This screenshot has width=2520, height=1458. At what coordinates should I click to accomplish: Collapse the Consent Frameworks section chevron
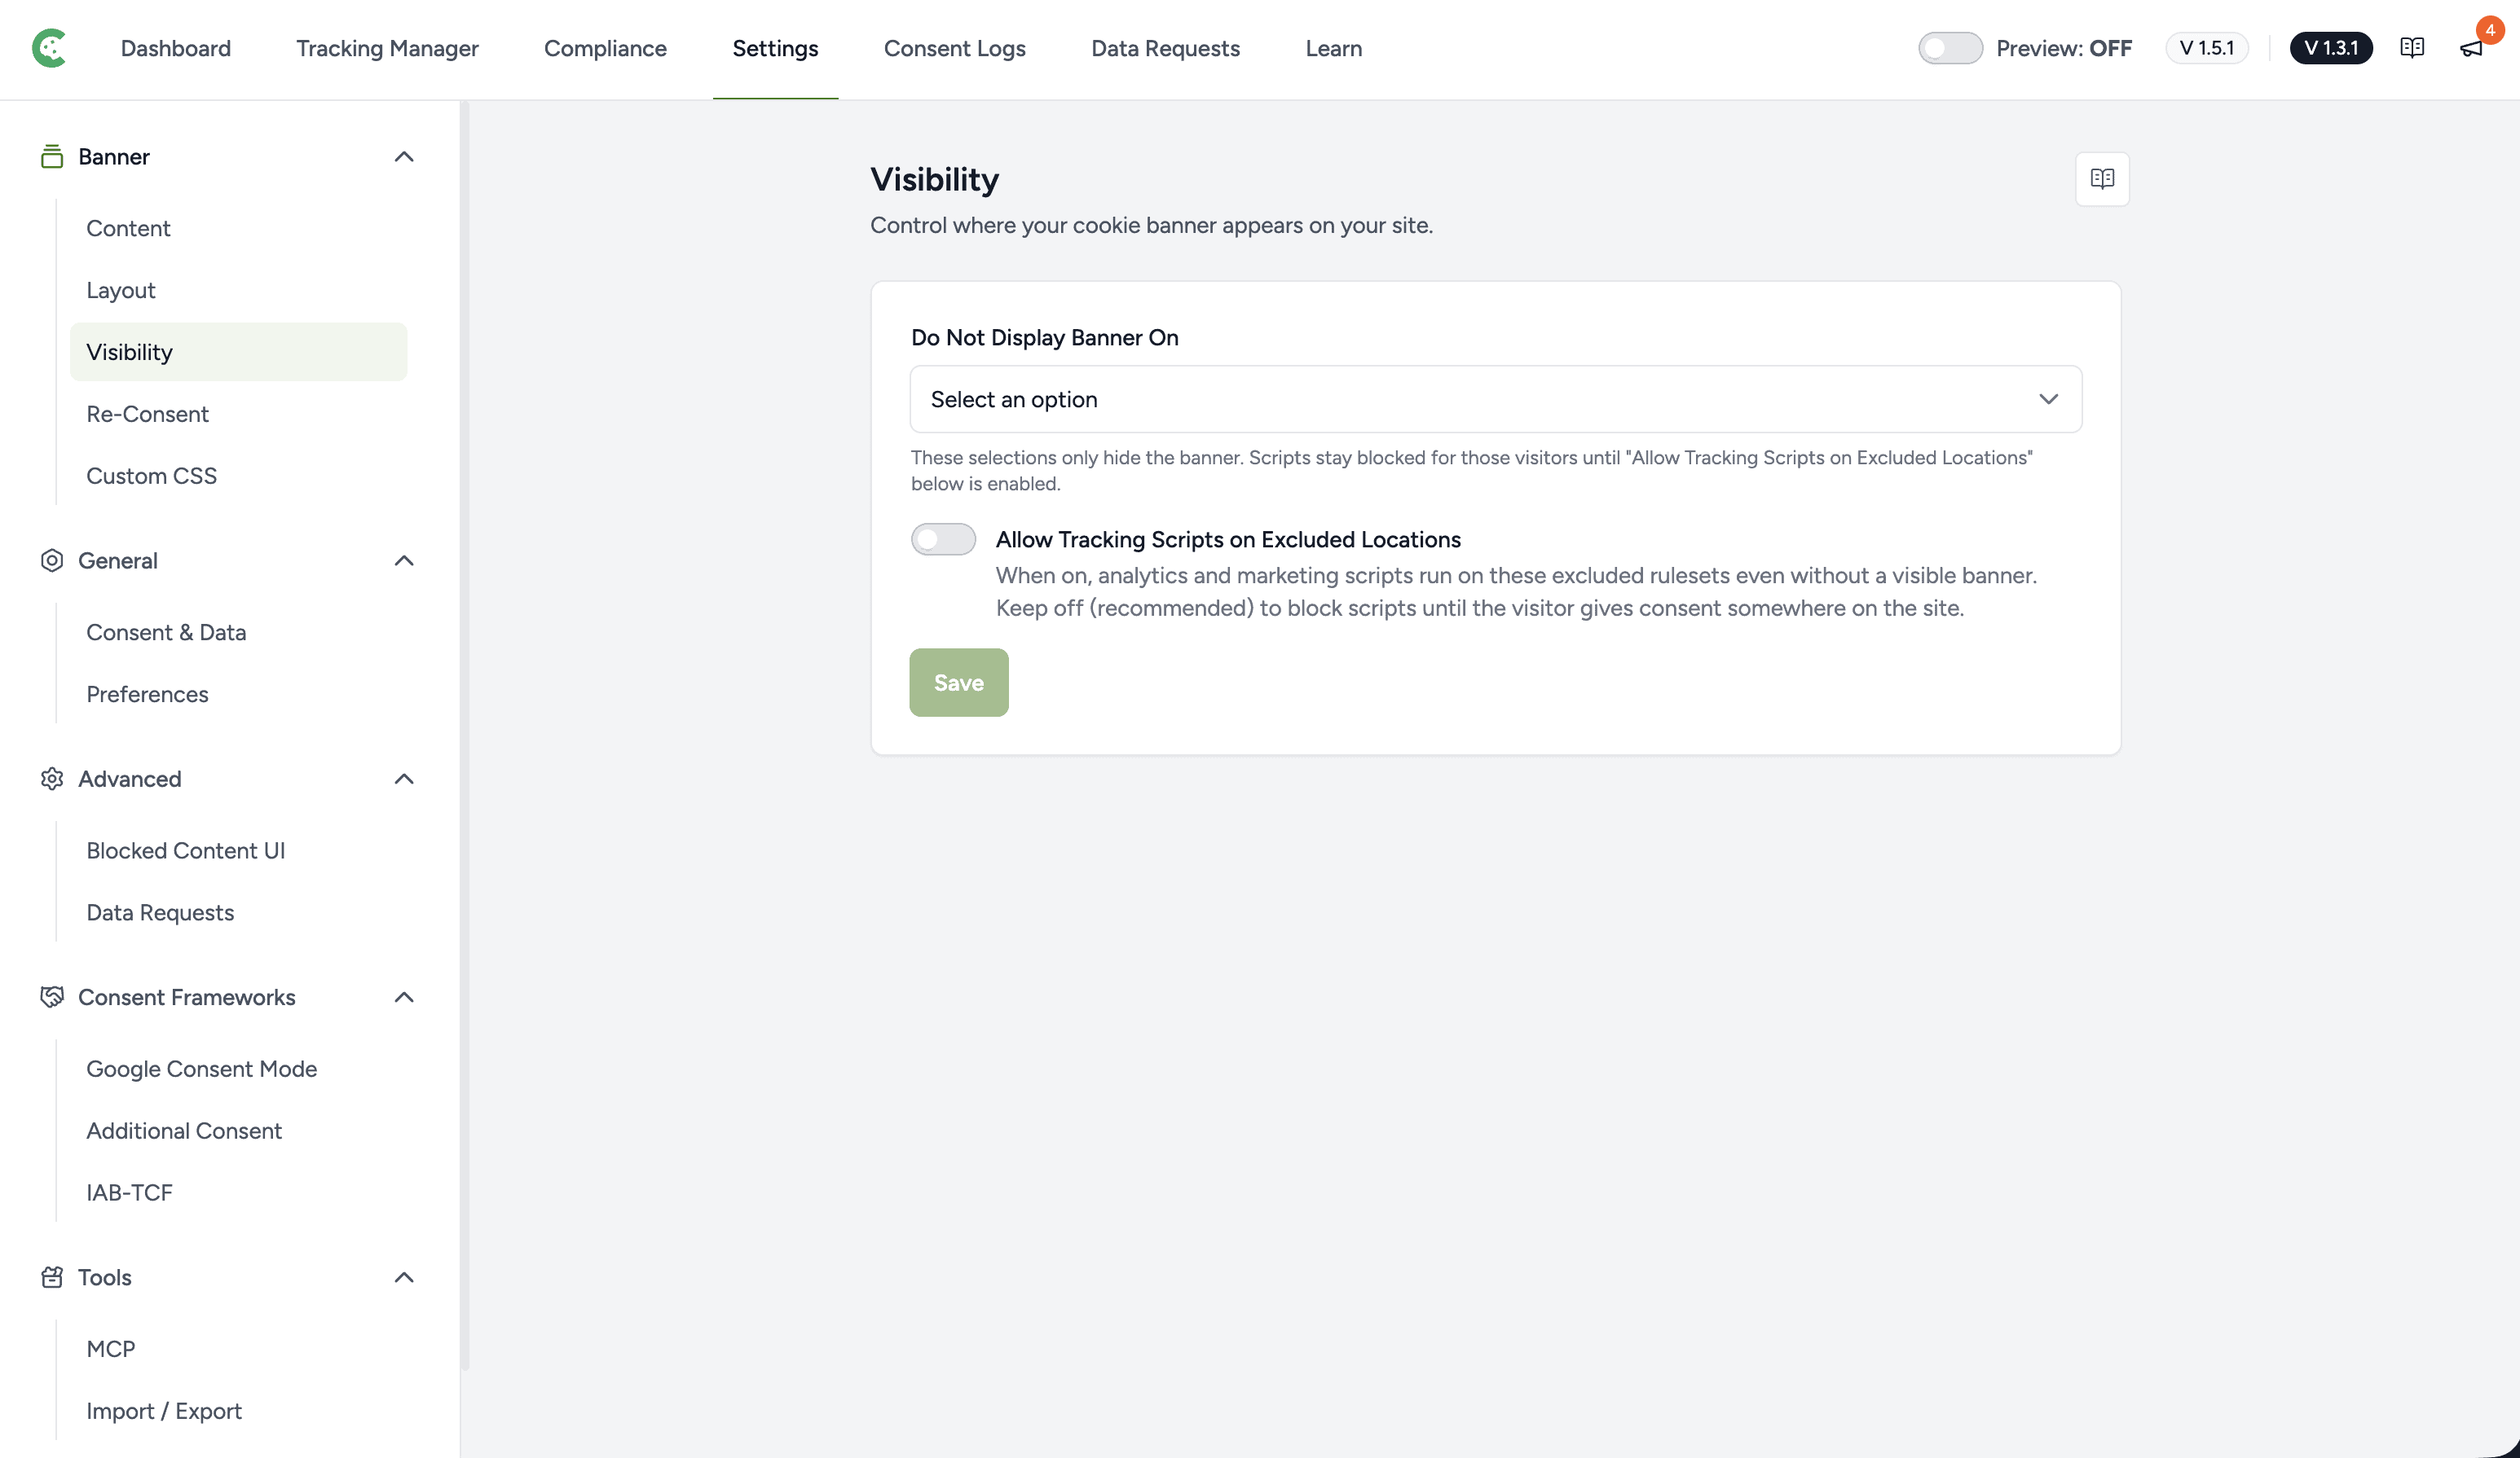coord(404,997)
